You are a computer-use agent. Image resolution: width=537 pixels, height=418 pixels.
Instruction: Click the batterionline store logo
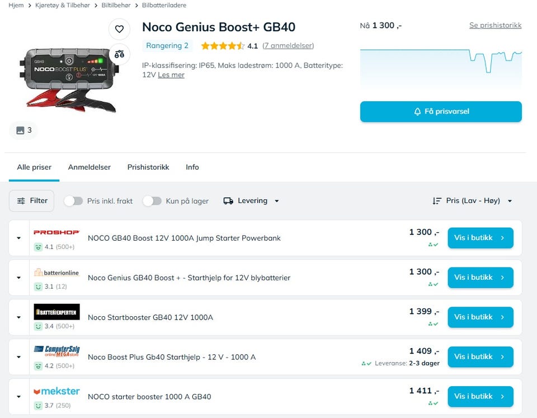tap(56, 273)
